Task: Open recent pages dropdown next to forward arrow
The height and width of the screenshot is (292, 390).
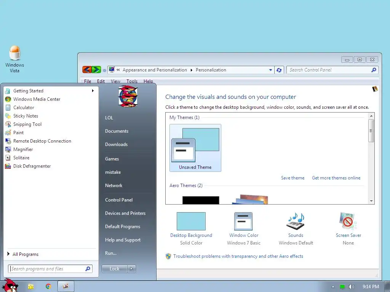Action: [104, 70]
